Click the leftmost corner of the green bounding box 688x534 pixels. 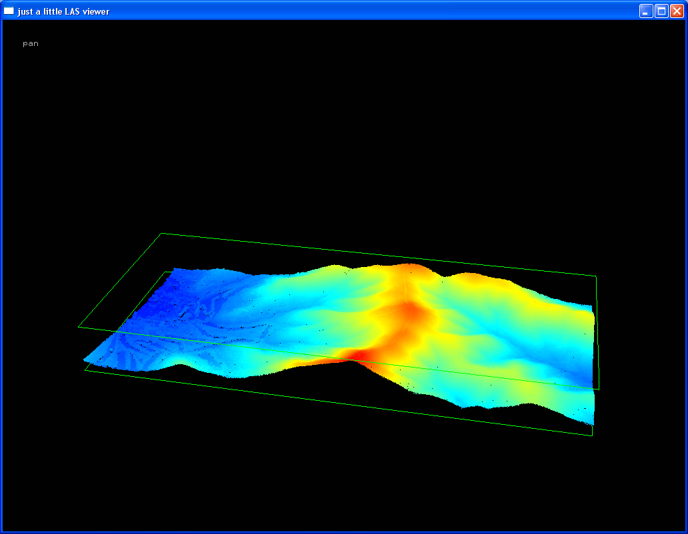click(x=79, y=327)
